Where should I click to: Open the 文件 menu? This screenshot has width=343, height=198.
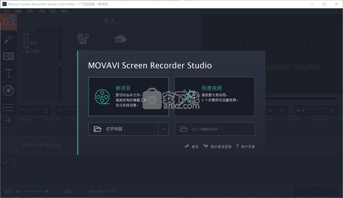click(6, 11)
